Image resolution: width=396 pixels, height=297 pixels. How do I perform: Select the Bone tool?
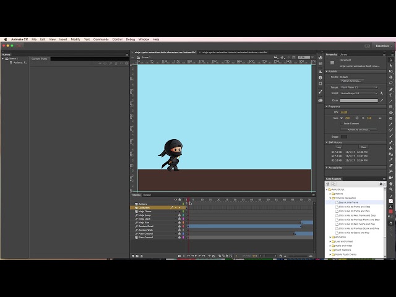click(x=390, y=142)
